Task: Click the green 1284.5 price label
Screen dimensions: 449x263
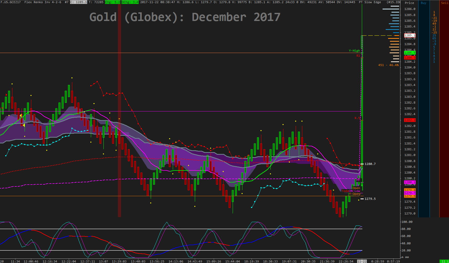Action: (410, 53)
